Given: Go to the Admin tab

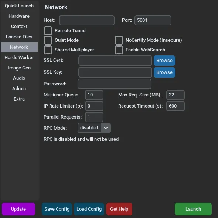Looking at the screenshot, I should [19, 89].
